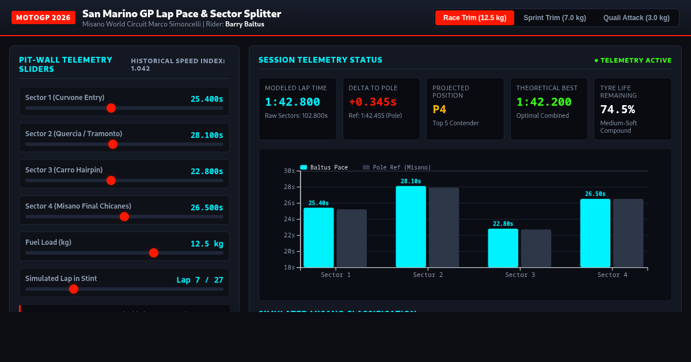691x362 pixels.
Task: Click the cyan Sector 1 Baltus bar
Action: point(318,237)
